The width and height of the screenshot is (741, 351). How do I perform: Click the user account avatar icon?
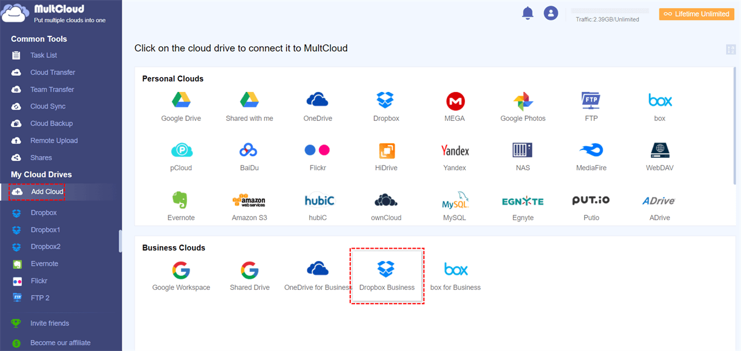click(551, 13)
